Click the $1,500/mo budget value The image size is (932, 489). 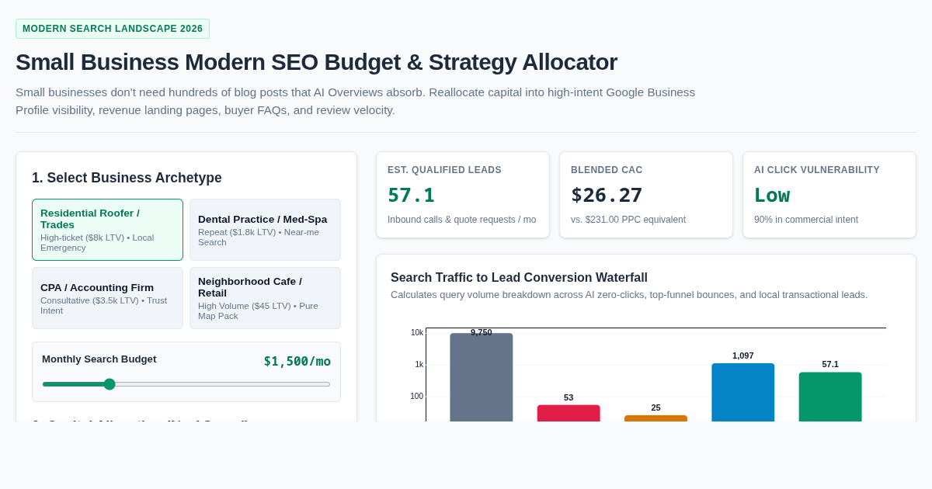click(297, 361)
